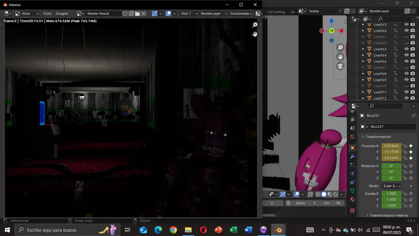Screen dimensions: 419x236
Task: Select wireframe viewport shading mode
Action: point(318,194)
